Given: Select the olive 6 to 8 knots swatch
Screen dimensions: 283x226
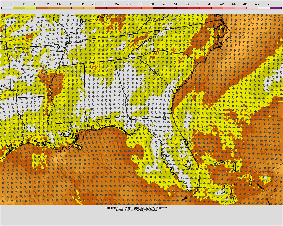Looking at the screenshot, I should (19, 8).
